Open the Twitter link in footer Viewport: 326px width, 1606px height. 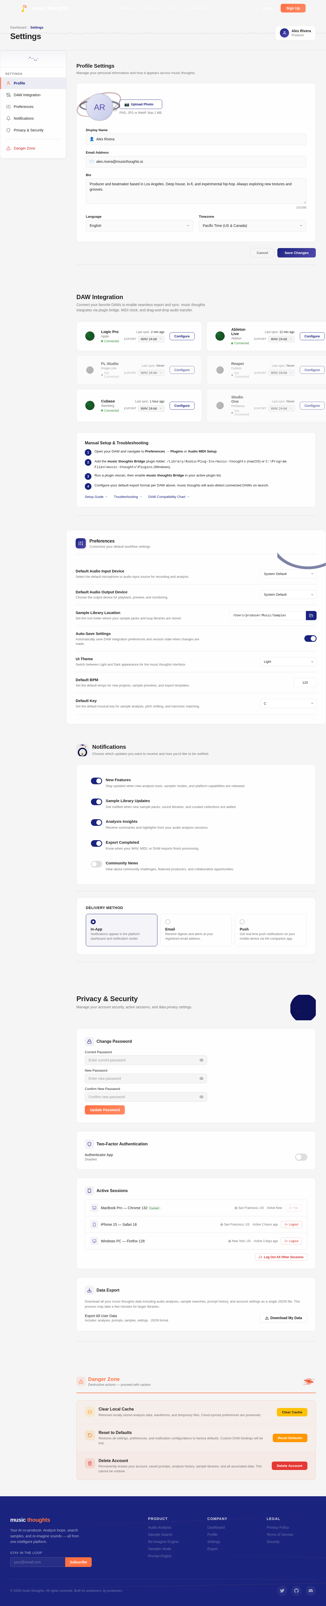click(282, 1590)
